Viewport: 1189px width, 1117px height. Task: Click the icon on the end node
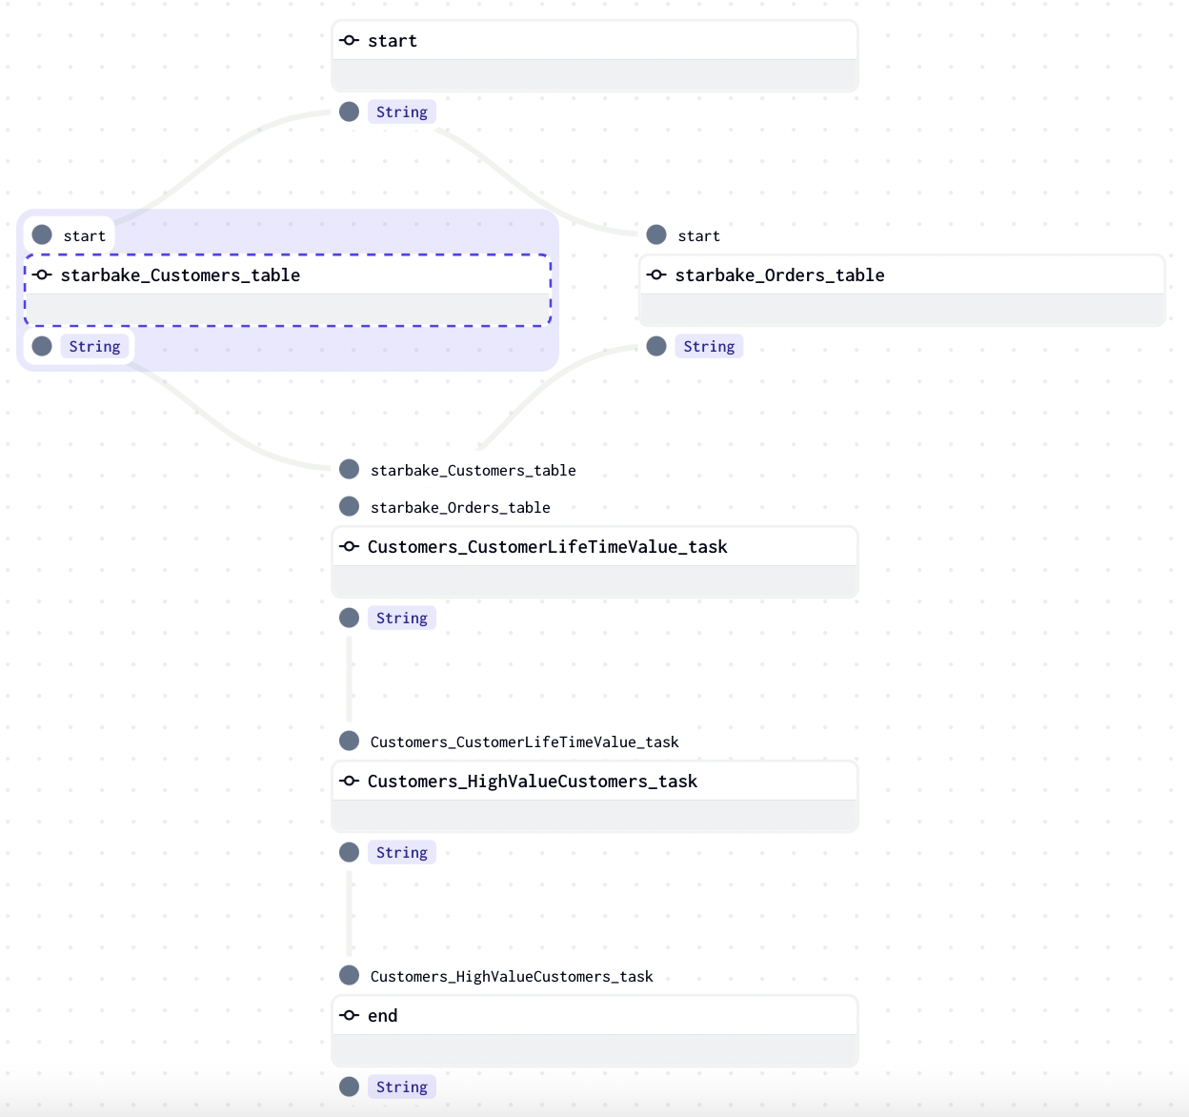[350, 1016]
